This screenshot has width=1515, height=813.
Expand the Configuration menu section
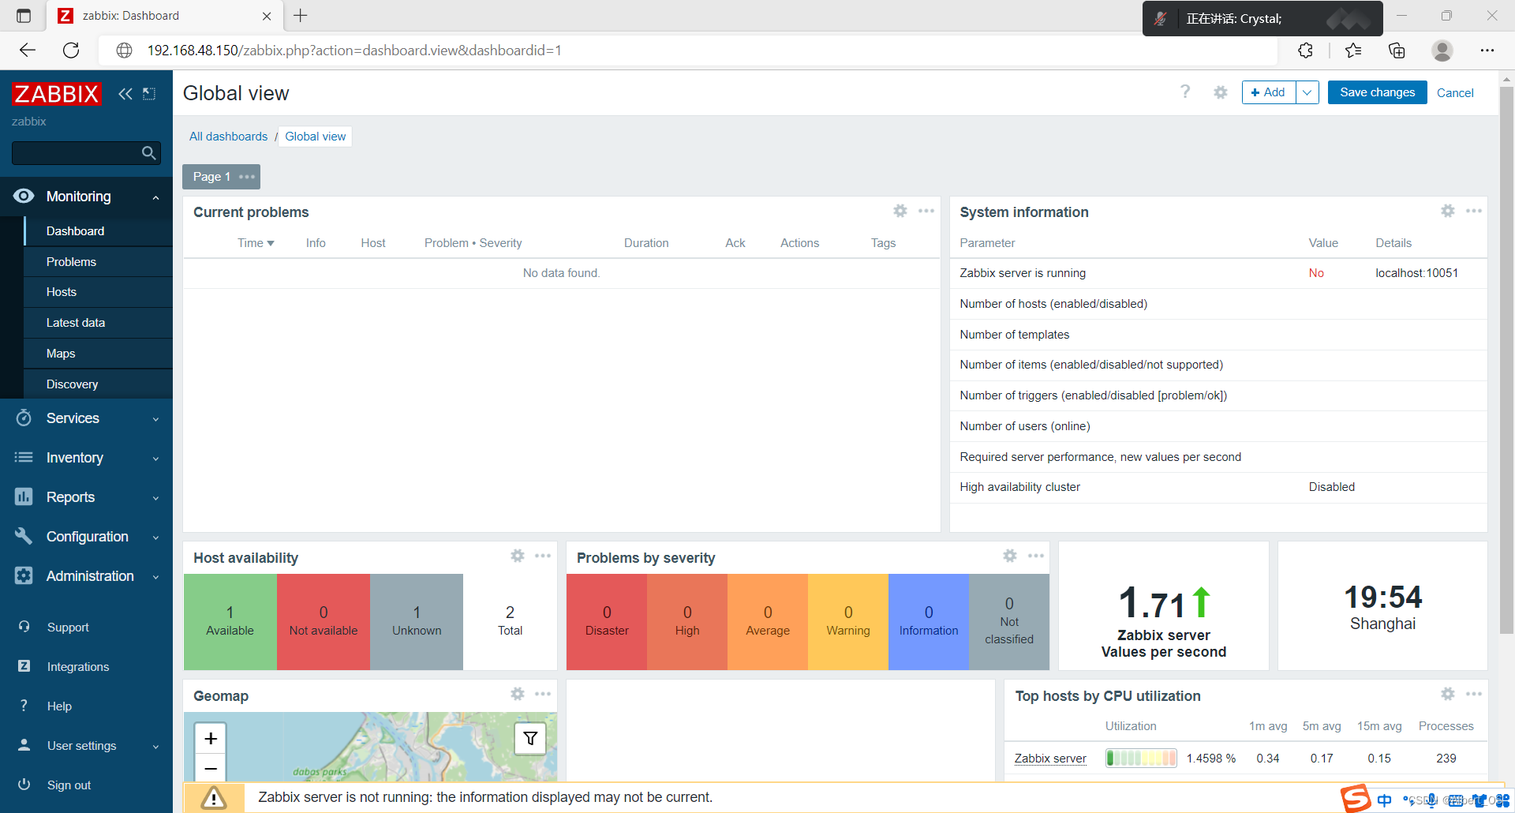[x=86, y=537]
